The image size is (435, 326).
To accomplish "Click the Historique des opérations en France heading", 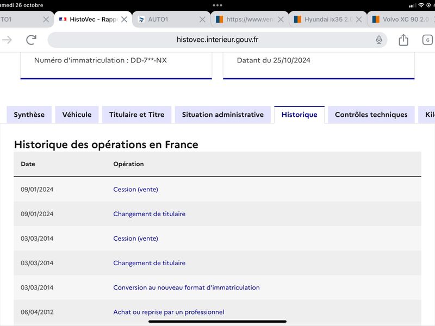I will pyautogui.click(x=106, y=145).
